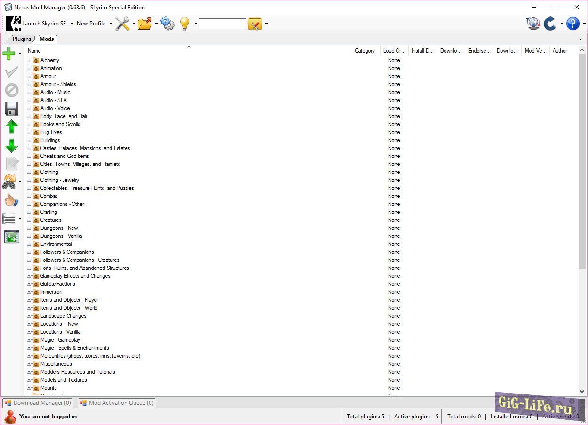Viewport: 588px width, 425px height.
Task: Switch to the Plugins tab
Action: pyautogui.click(x=22, y=39)
